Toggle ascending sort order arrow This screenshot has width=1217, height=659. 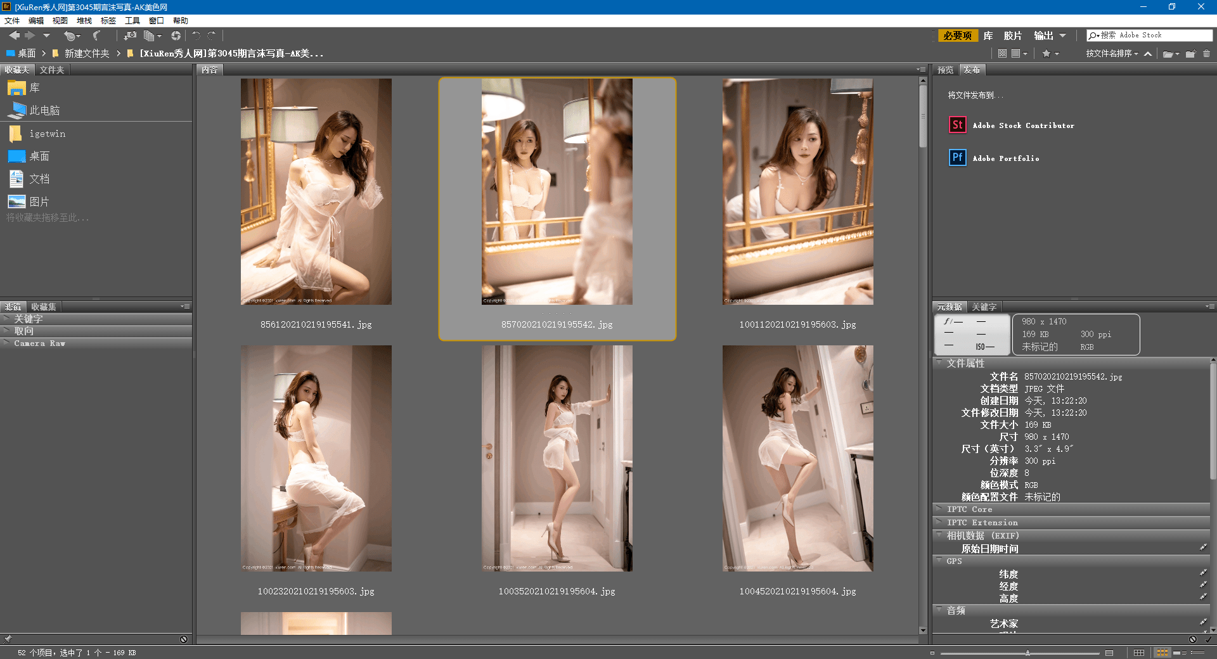pos(1148,54)
